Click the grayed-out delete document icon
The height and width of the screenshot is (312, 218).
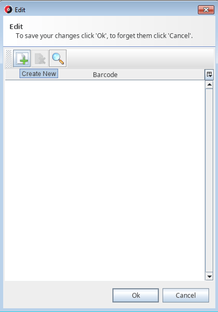(40, 58)
